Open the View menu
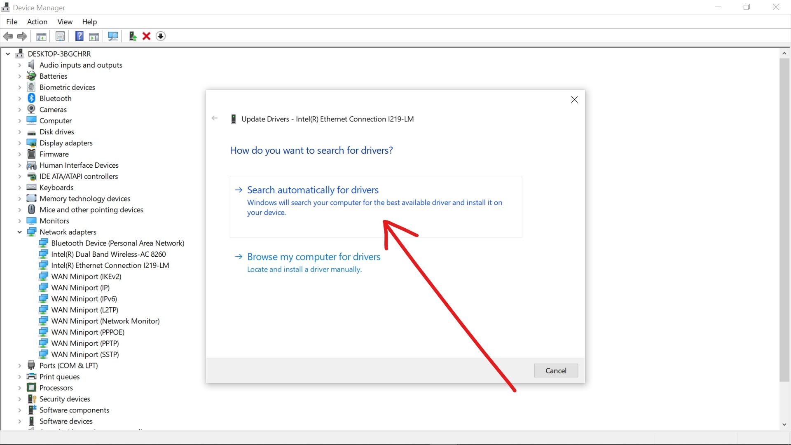 click(65, 22)
